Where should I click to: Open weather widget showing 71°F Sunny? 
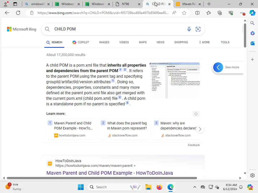pos(13,187)
